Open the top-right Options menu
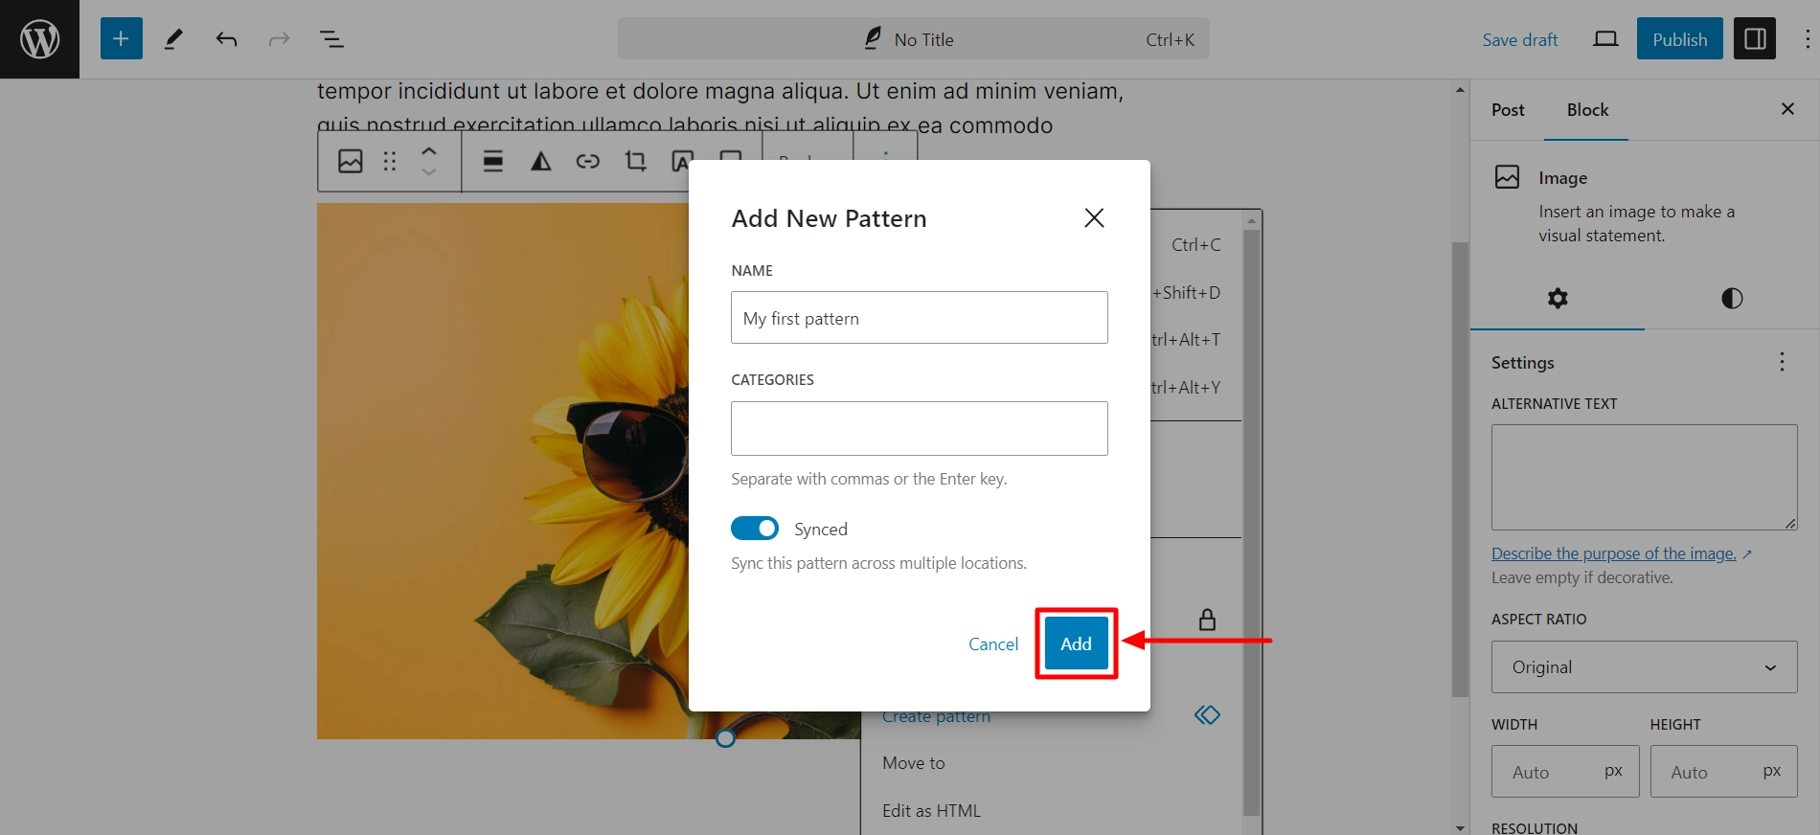This screenshot has width=1820, height=835. [x=1807, y=39]
